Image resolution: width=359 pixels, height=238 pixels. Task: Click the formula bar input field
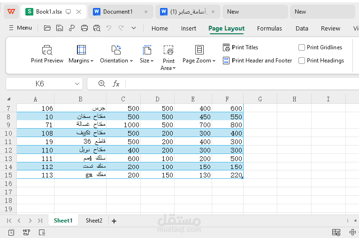242,84
